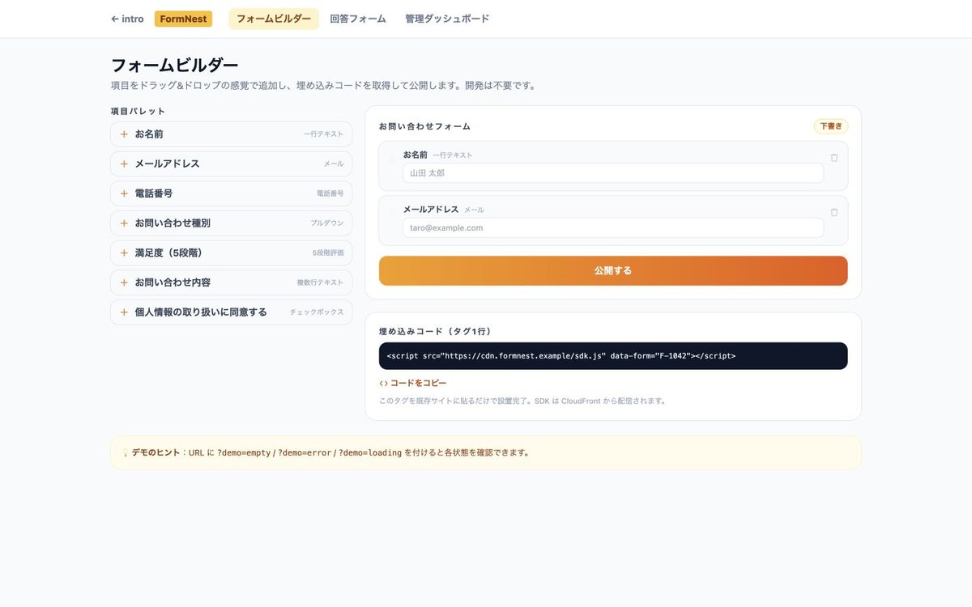
Task: Delete the メールアドレス field with trash icon
Action: tap(834, 212)
